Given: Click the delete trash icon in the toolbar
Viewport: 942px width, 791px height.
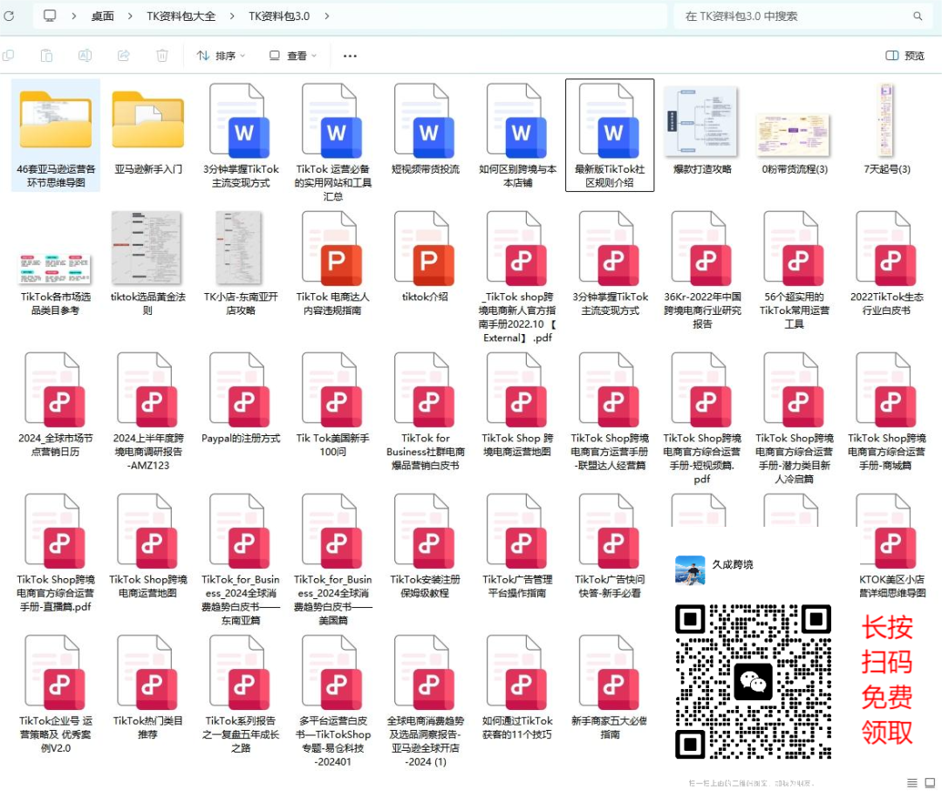Looking at the screenshot, I should click(x=162, y=56).
